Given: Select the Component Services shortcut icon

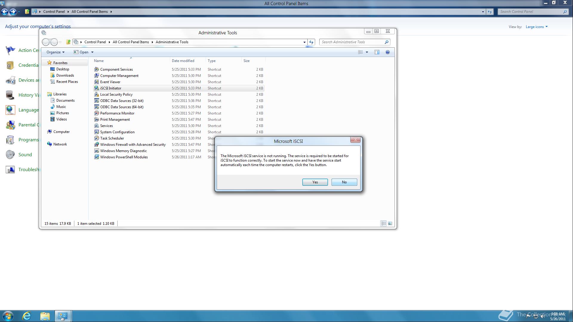Looking at the screenshot, I should (96, 69).
